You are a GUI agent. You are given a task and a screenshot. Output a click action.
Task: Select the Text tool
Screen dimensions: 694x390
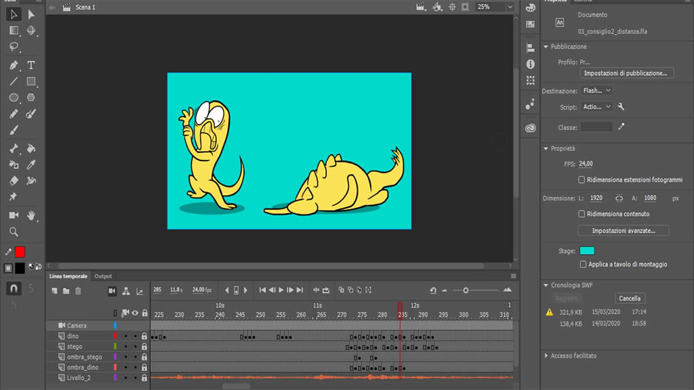click(x=31, y=66)
